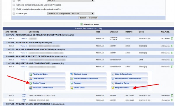The height and width of the screenshot is (106, 175).
Task: Check the Ordenar por checkbox
Action: click(14, 14)
